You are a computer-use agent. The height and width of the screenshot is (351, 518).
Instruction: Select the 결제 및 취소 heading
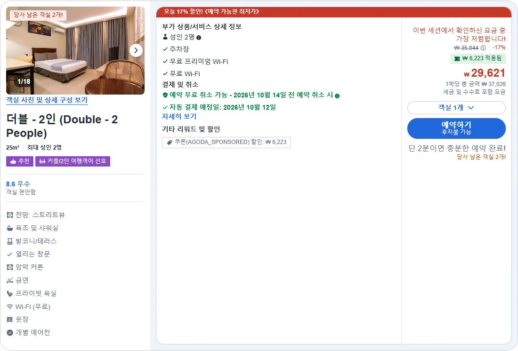click(180, 85)
